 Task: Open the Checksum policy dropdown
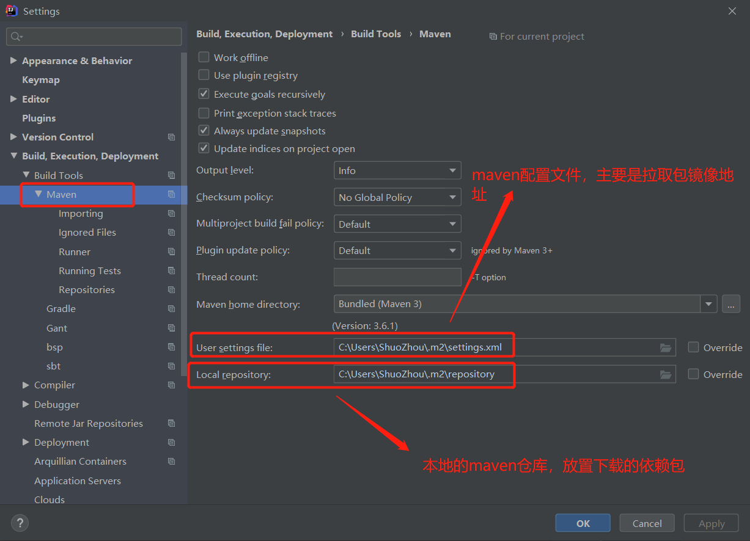[x=397, y=197]
